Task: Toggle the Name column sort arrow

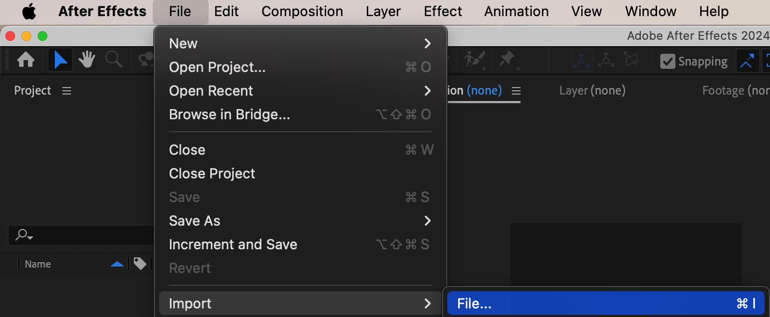Action: pyautogui.click(x=117, y=264)
